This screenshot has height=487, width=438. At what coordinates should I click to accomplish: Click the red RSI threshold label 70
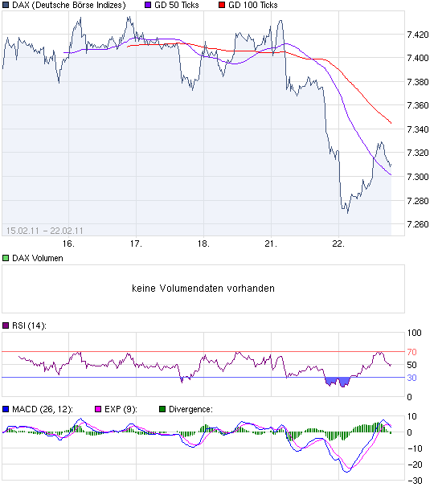click(x=412, y=352)
